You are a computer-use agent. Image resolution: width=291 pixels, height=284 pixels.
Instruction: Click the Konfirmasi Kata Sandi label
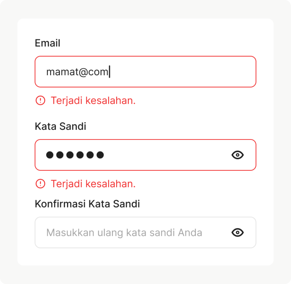click(x=87, y=204)
